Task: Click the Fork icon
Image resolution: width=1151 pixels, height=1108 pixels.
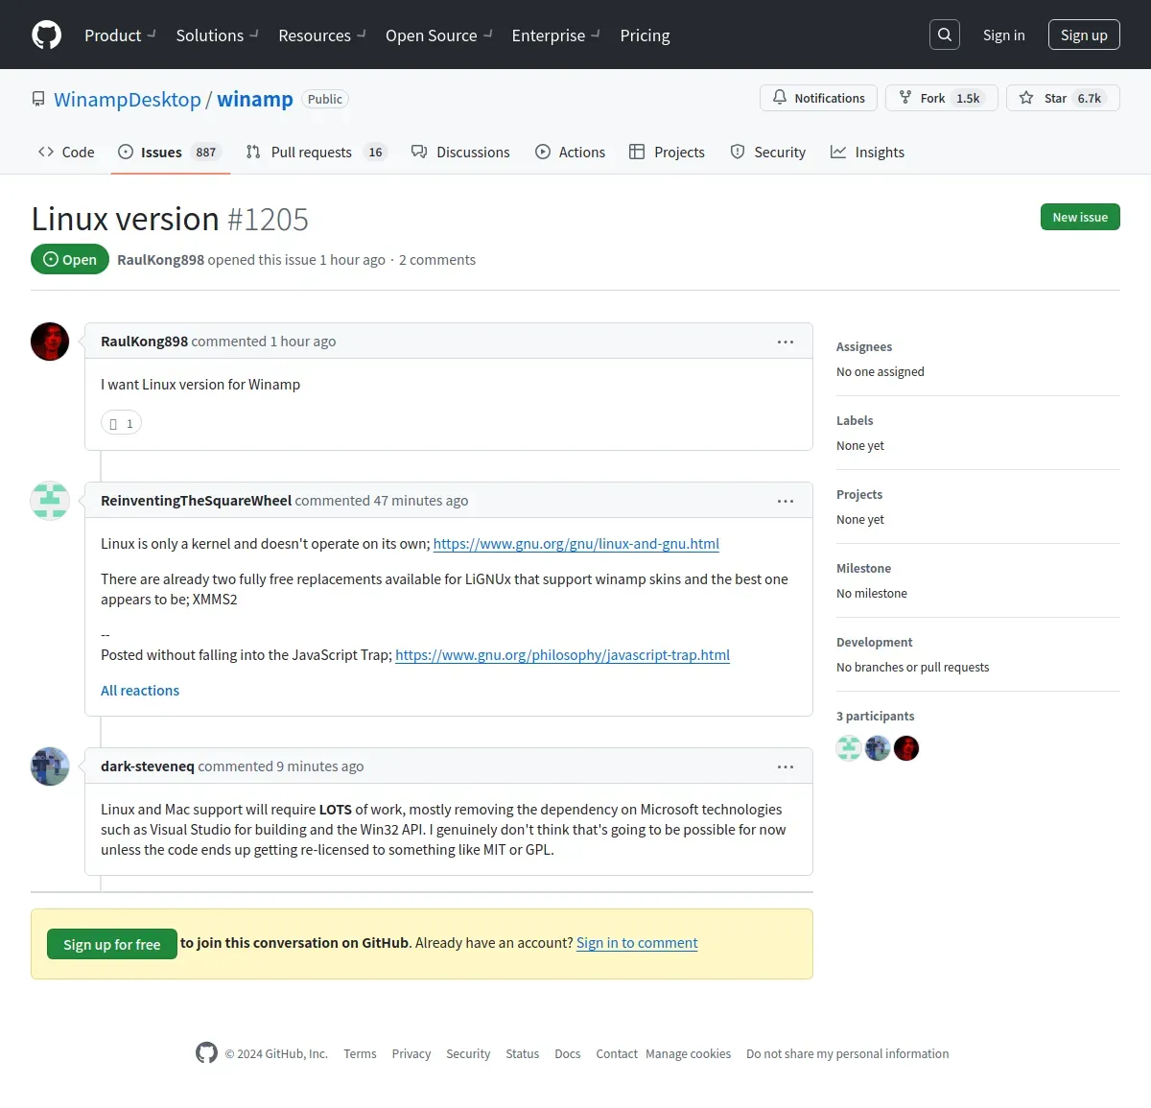Action: [x=904, y=98]
